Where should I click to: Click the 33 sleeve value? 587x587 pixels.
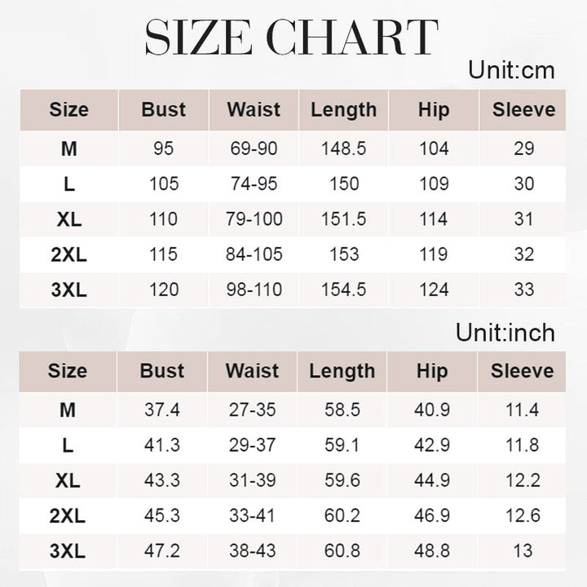click(524, 289)
